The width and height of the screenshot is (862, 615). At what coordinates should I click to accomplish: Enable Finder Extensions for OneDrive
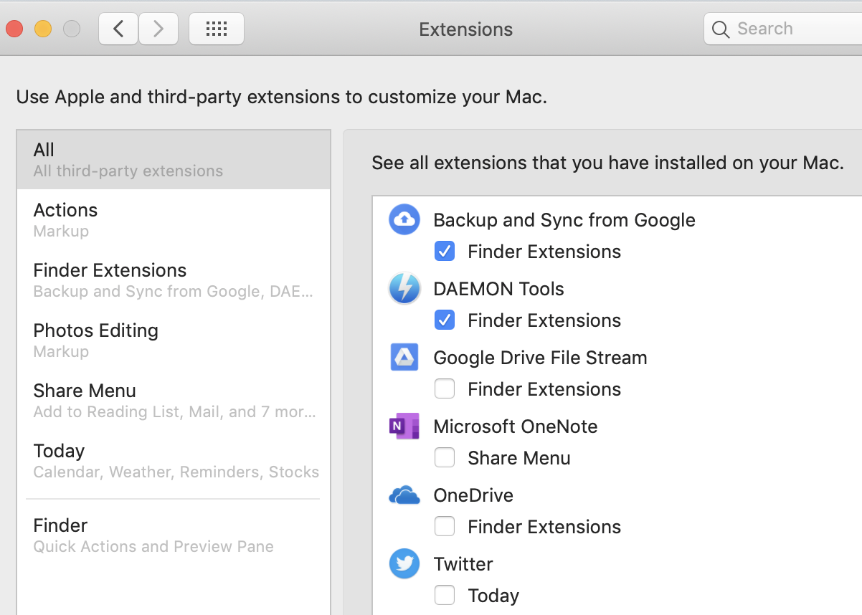[445, 527]
